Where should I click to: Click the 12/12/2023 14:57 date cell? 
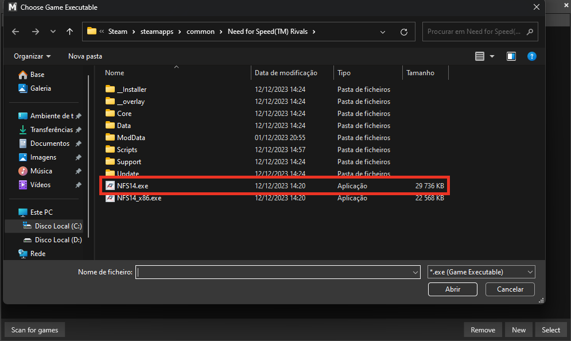(280, 149)
